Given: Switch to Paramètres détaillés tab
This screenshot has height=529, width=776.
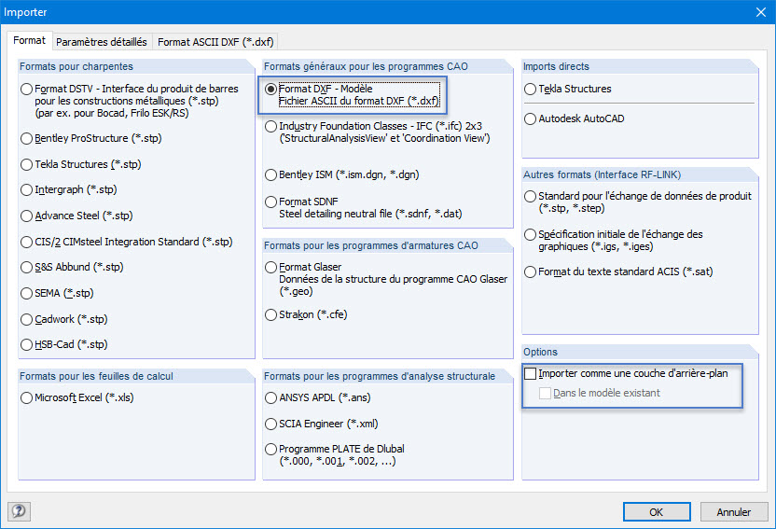Looking at the screenshot, I should pos(102,42).
